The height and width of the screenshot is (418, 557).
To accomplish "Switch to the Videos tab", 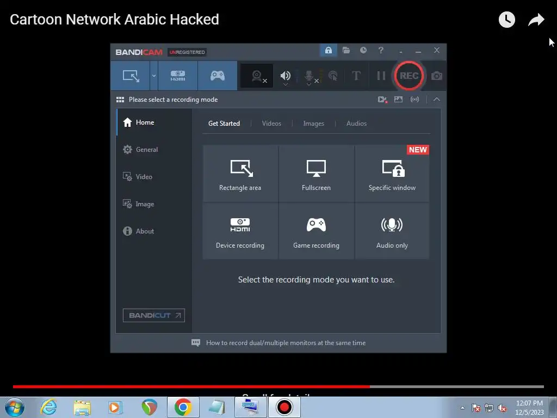I will click(271, 124).
